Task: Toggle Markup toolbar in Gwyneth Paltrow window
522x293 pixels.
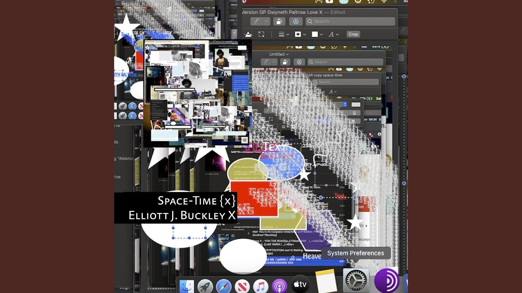Action: pos(296,22)
